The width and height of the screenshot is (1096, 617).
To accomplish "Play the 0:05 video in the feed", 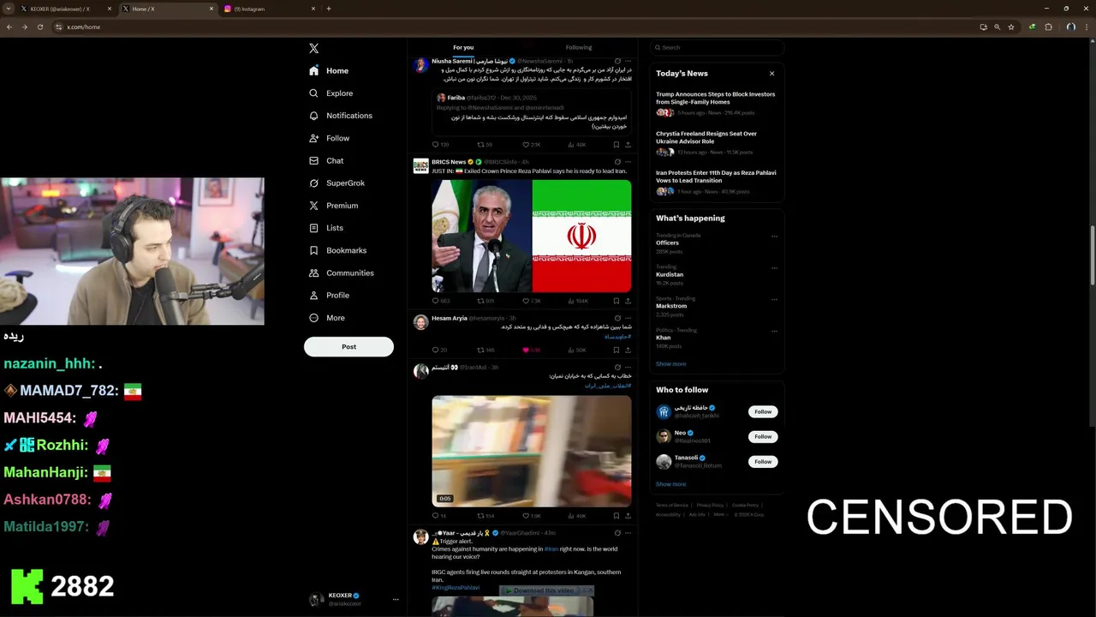I will (532, 451).
